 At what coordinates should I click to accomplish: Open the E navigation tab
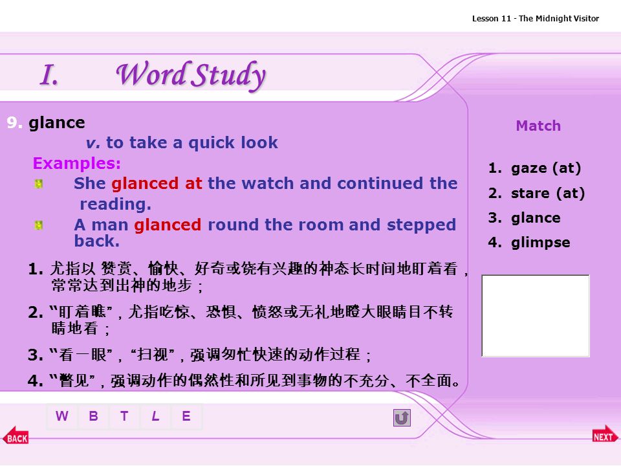pyautogui.click(x=186, y=416)
